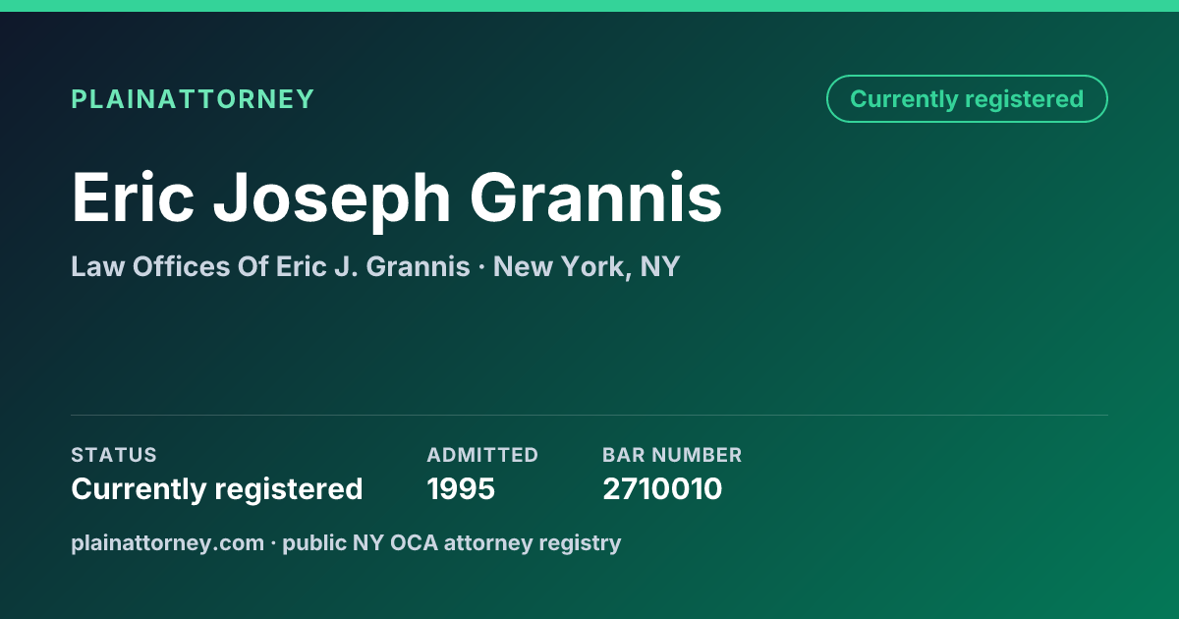Click the green accent bar at top
This screenshot has height=619, width=1179.
[x=589, y=6]
